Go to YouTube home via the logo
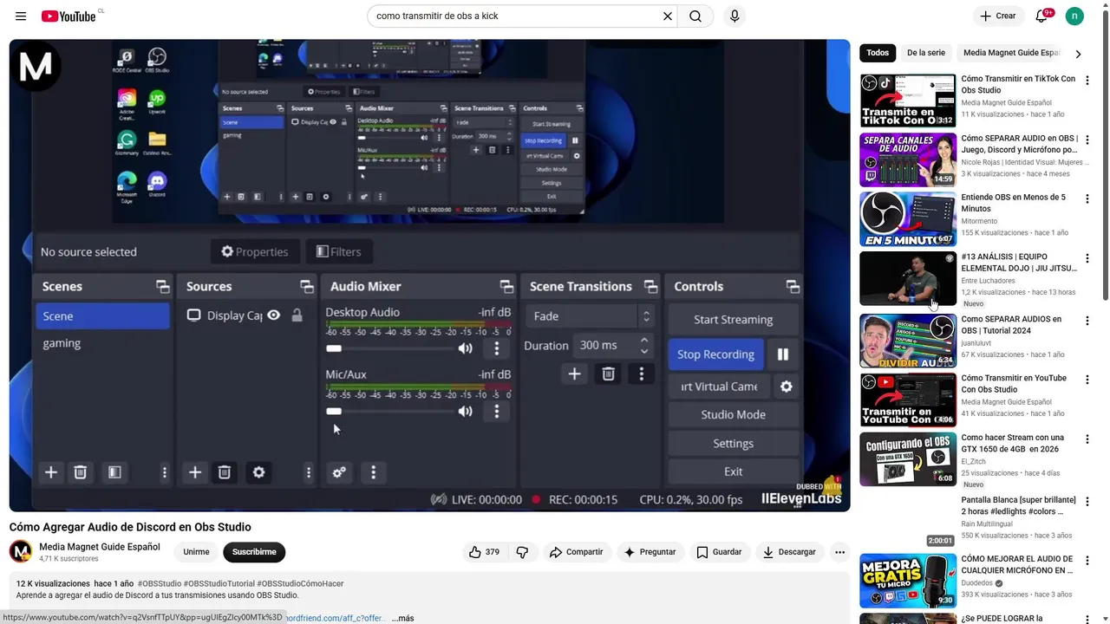The width and height of the screenshot is (1110, 624). click(x=69, y=16)
